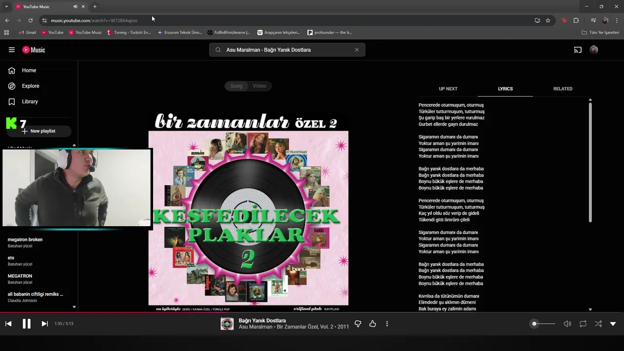Open Library in sidebar
The width and height of the screenshot is (624, 351).
pyautogui.click(x=30, y=101)
